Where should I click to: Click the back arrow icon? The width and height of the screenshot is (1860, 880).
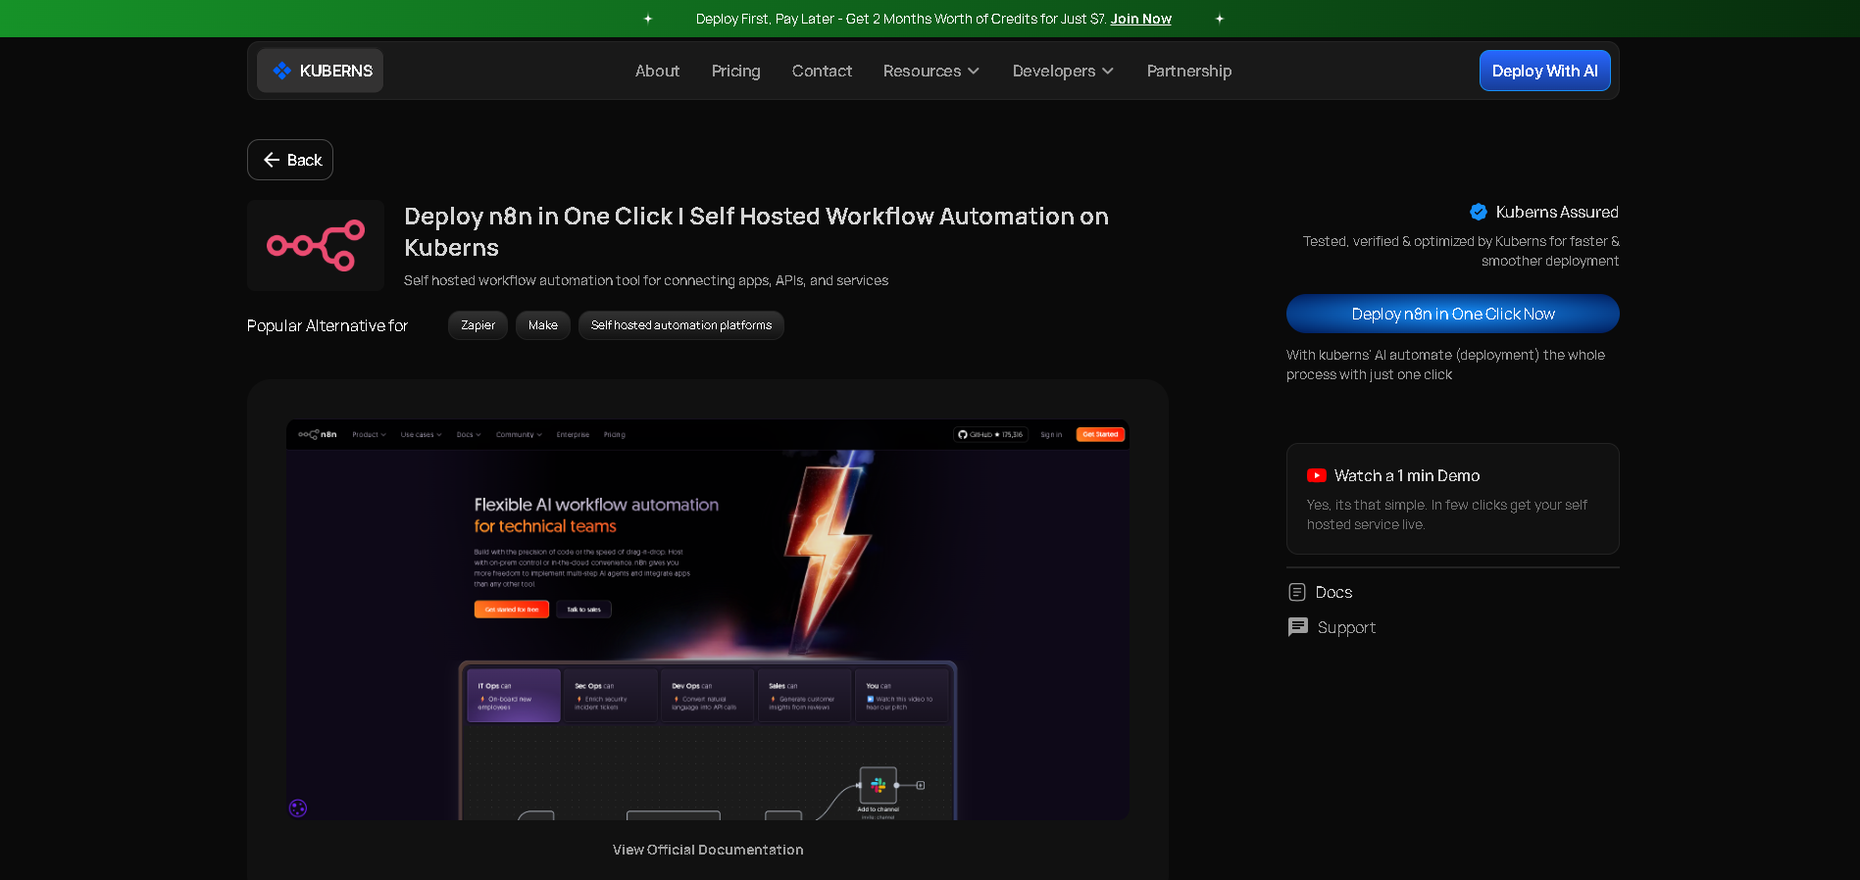click(x=272, y=160)
